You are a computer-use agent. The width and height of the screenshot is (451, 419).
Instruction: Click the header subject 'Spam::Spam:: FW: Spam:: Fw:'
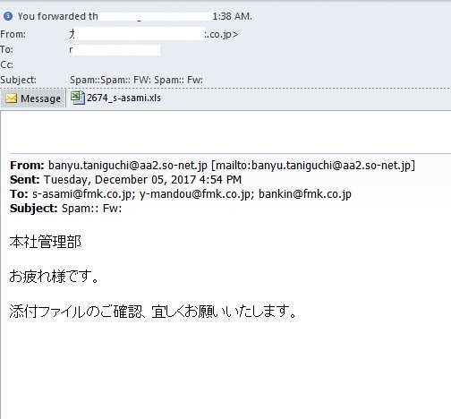point(136,80)
